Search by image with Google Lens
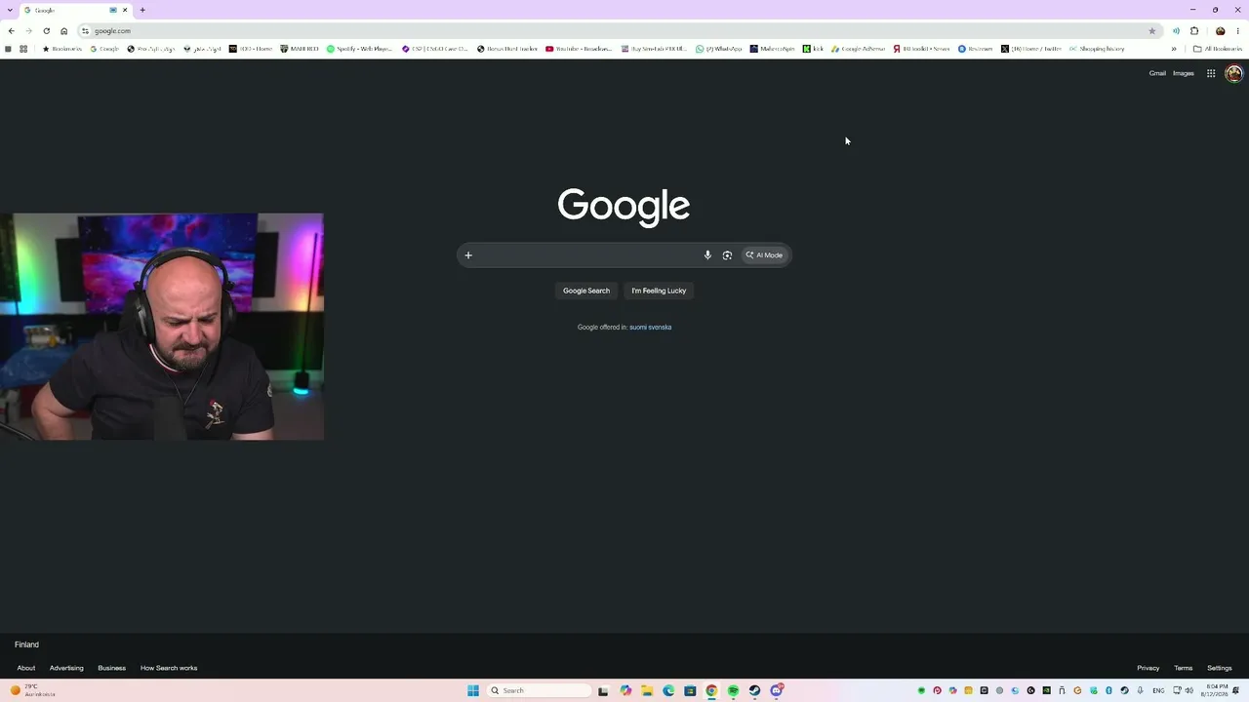Screen dimensions: 1249x702 [727, 255]
